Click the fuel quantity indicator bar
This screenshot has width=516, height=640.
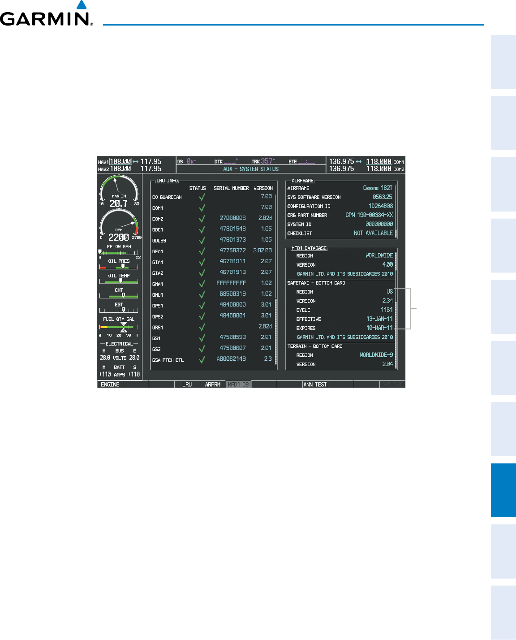click(x=119, y=327)
